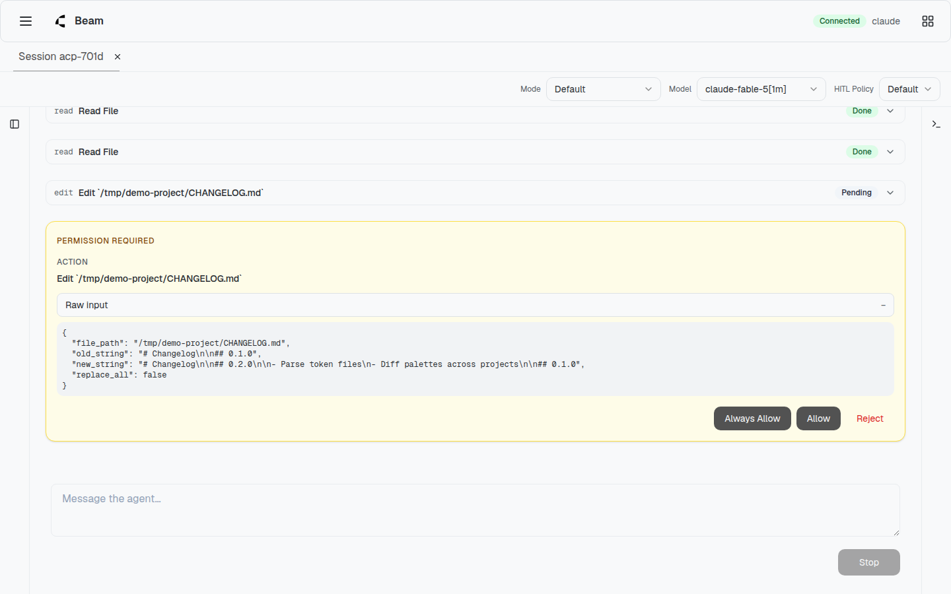Open the Mode dropdown
Viewport: 951px width, 594px height.
[x=604, y=89]
